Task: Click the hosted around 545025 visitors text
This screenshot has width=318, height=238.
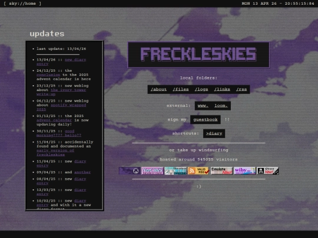Action: pos(198,159)
